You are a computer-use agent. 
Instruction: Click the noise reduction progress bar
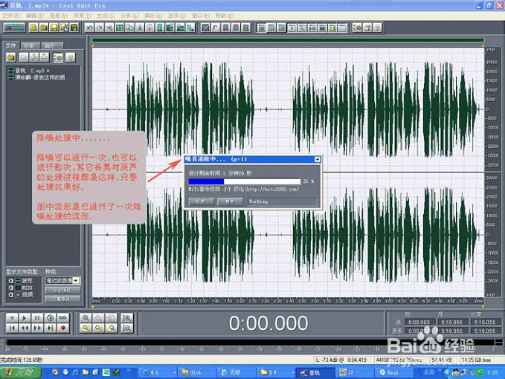244,181
